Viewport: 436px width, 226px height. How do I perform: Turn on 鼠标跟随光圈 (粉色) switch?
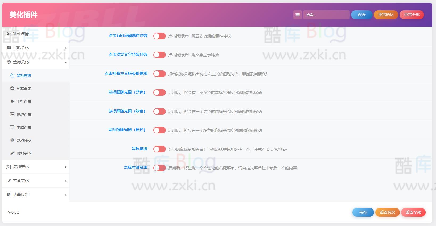pos(159,130)
